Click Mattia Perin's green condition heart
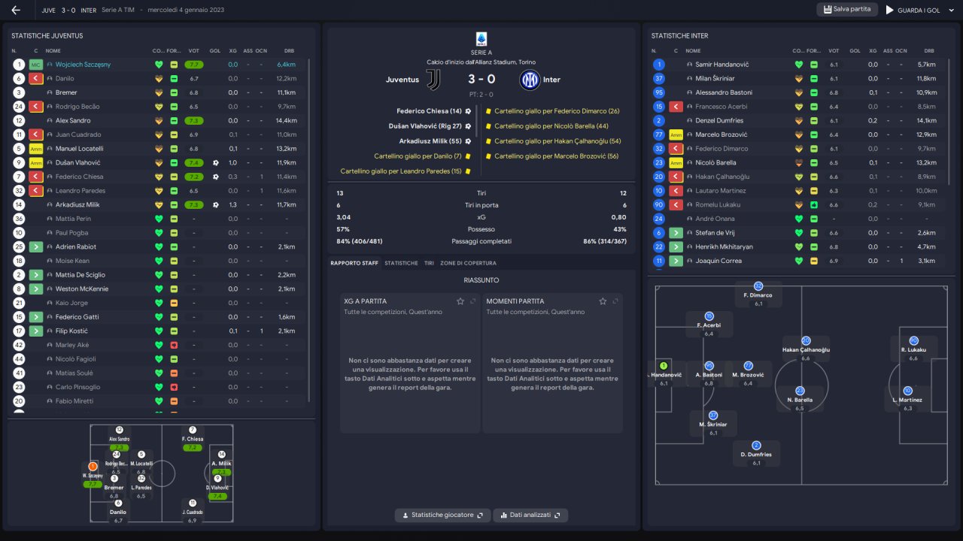The image size is (963, 541). [158, 219]
